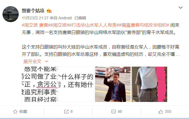The image size is (189, 119).
Task: Open the user avatar with umbrella silhouette
Action: 11,14
